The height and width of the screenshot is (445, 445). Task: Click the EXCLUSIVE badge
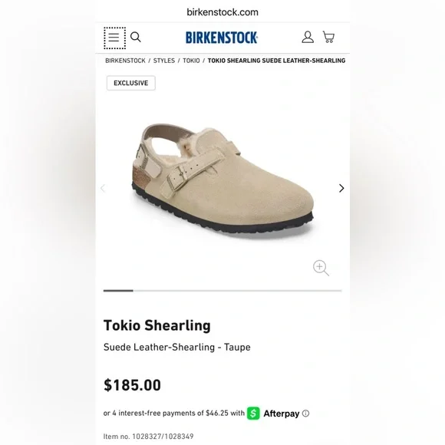[131, 83]
